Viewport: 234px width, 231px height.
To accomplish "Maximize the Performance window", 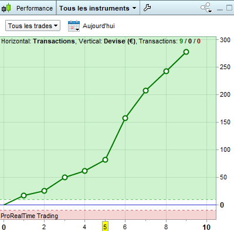I will pos(229,8).
